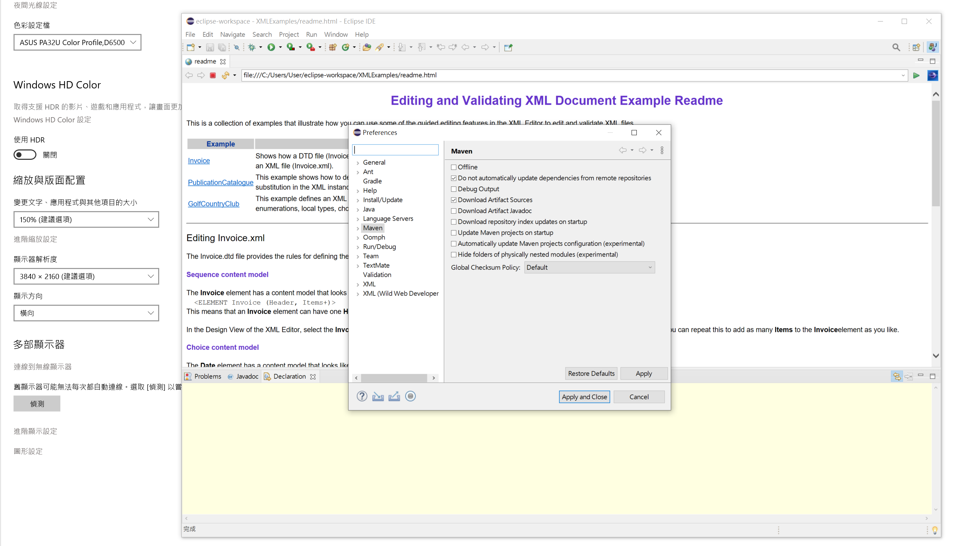This screenshot has height=546, width=960.
Task: Open the Project menu
Action: tap(289, 34)
